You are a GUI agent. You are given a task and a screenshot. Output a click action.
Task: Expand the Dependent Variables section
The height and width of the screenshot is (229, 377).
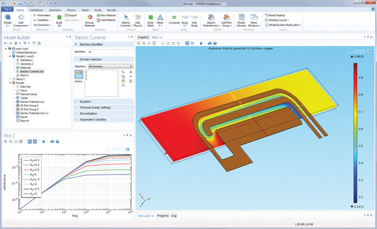click(x=104, y=119)
